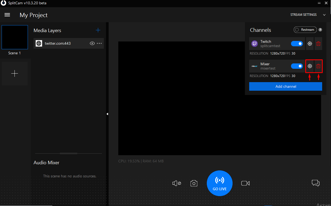This screenshot has width=331, height=206.
Task: Add a new channel
Action: pos(285,86)
